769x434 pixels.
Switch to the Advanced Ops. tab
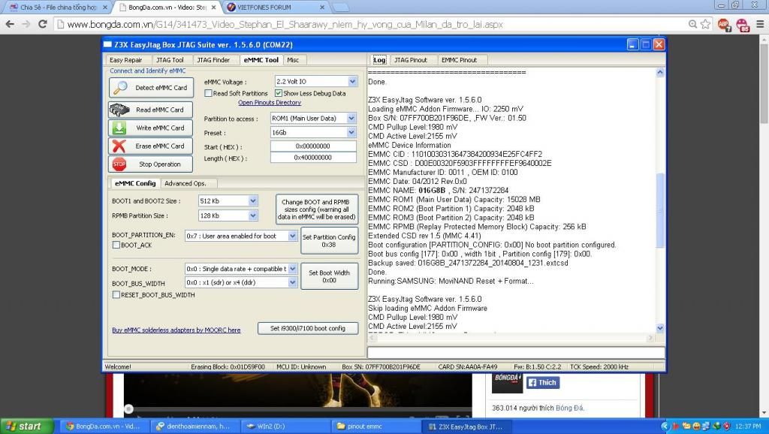point(185,183)
